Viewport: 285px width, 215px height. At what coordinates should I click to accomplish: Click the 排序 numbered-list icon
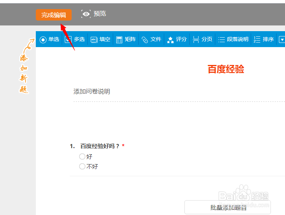pos(257,40)
